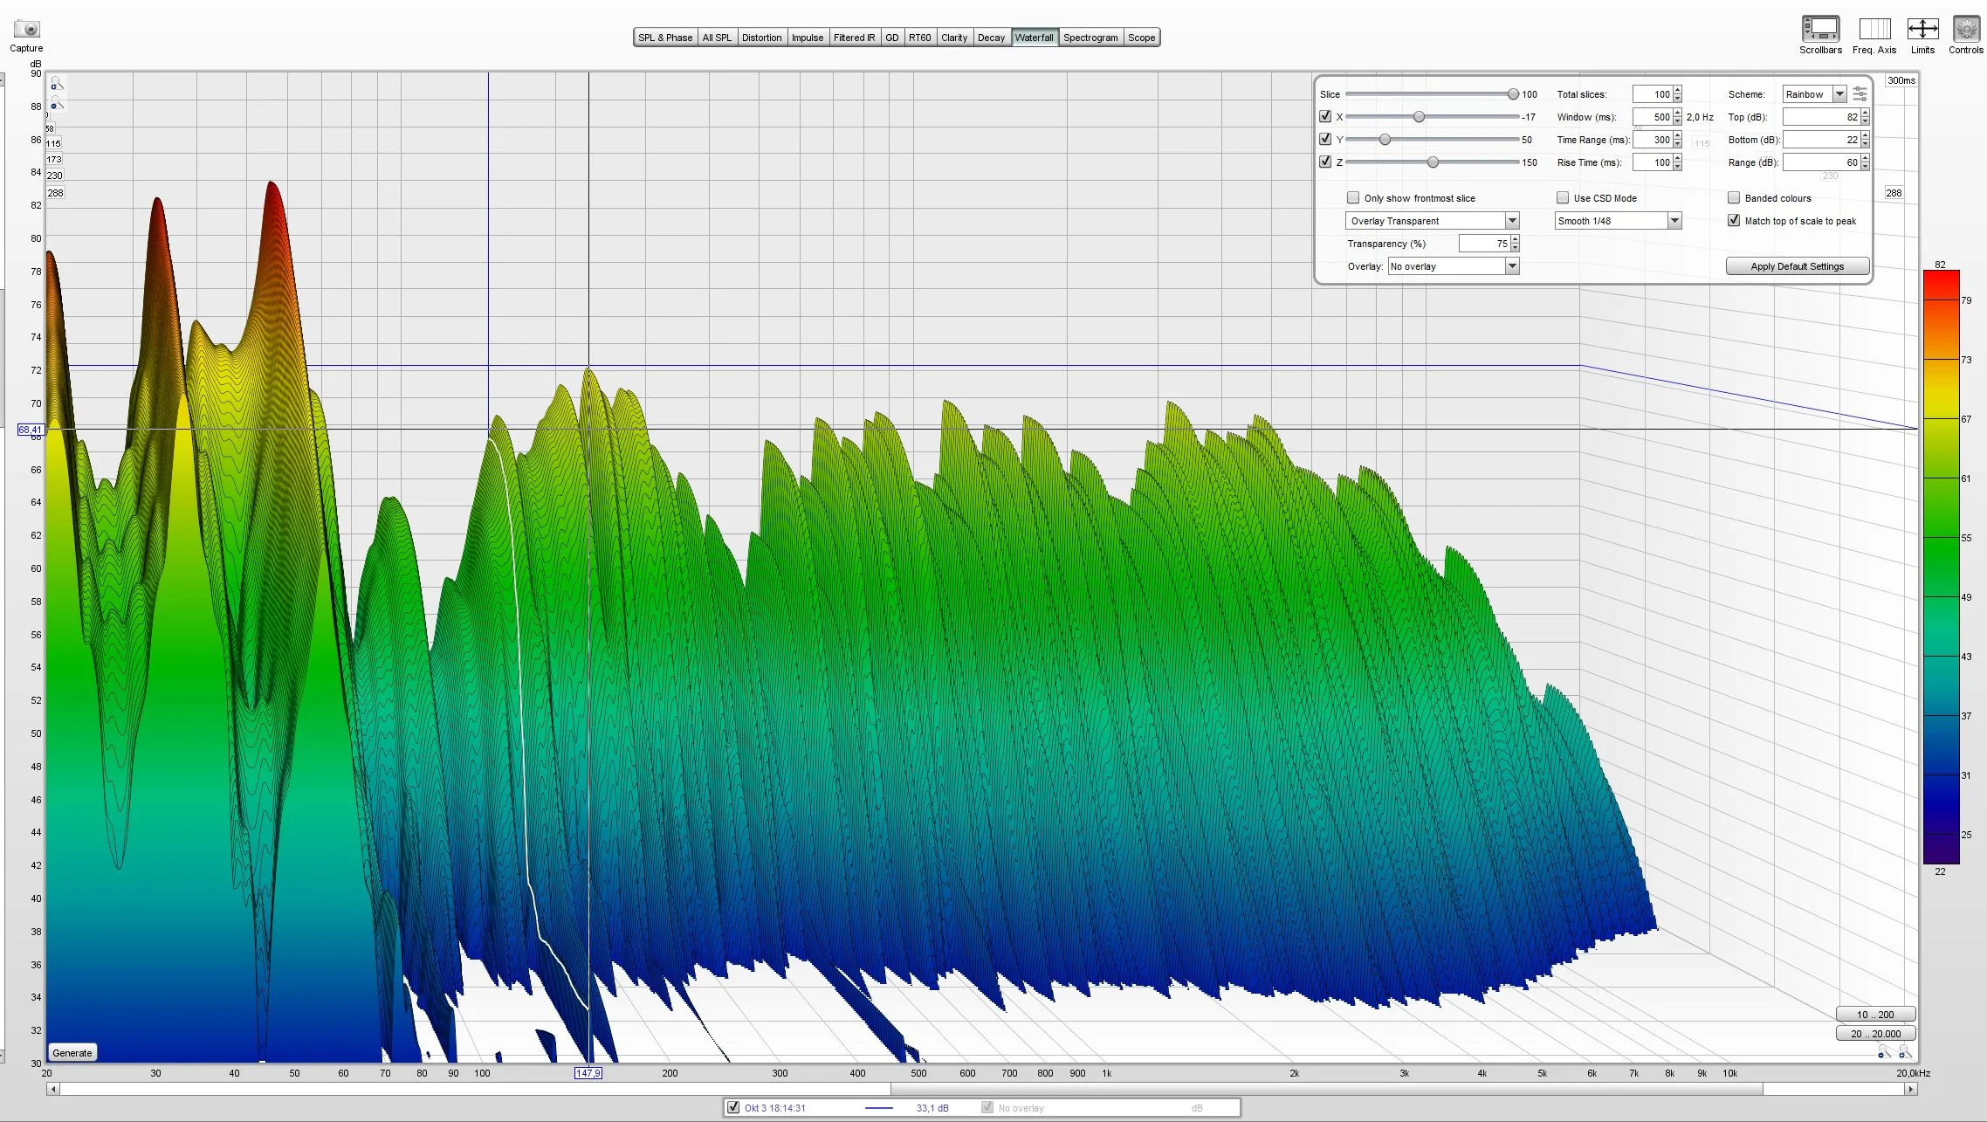Open the Scope tab
Viewport: 1987px width, 1122px height.
click(1141, 38)
